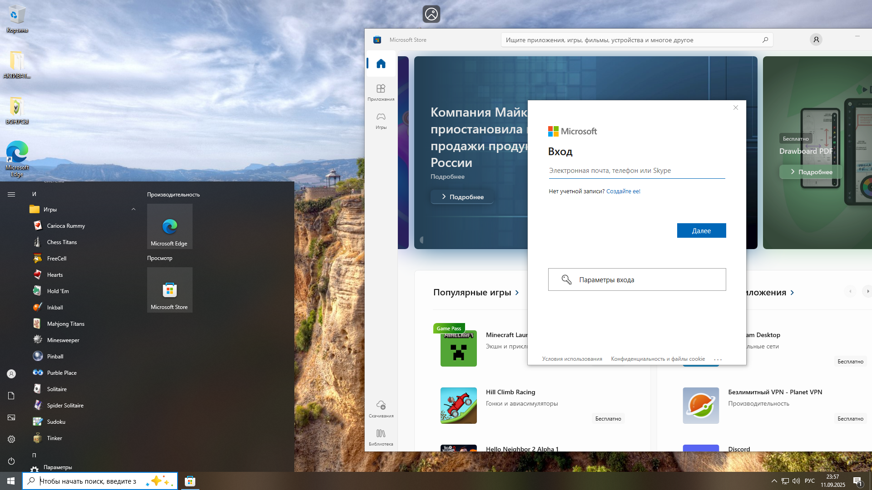Viewport: 872px width, 490px height.
Task: Expand Популярные игры section chevron
Action: (x=517, y=293)
